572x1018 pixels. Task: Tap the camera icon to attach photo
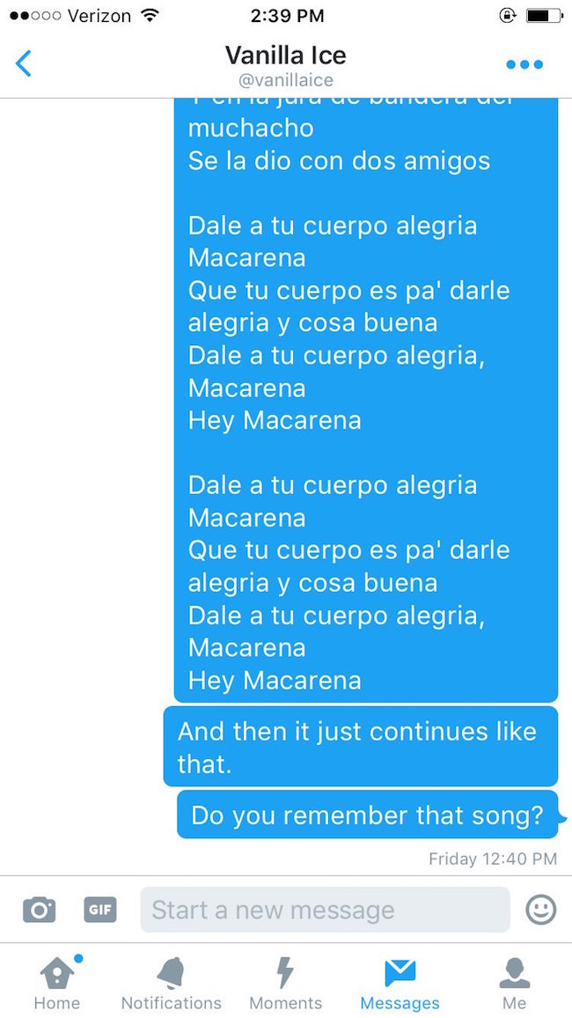39,910
